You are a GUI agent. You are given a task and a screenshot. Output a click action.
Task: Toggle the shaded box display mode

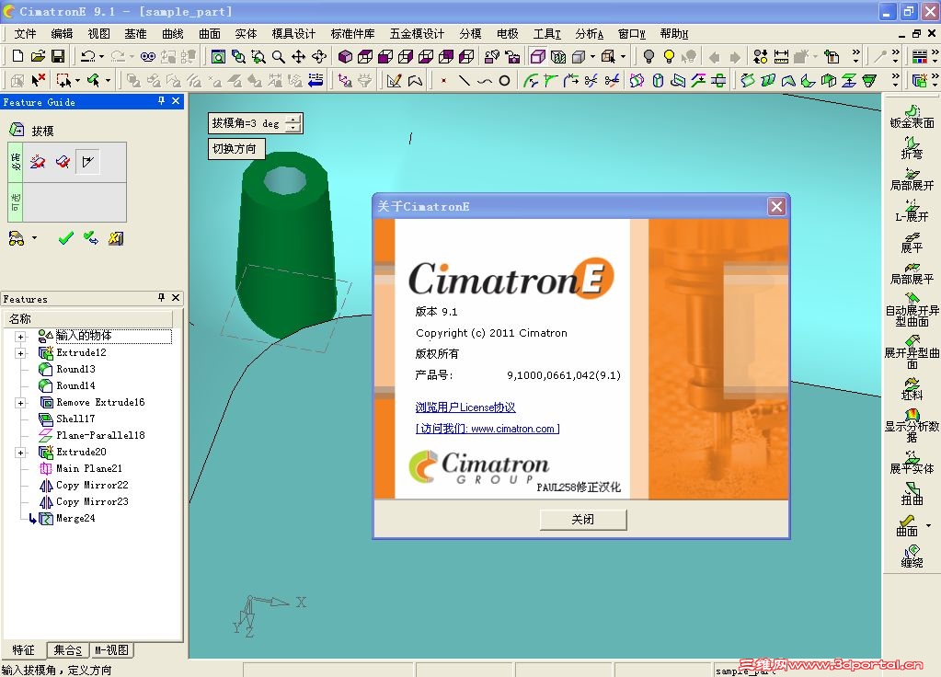point(538,56)
